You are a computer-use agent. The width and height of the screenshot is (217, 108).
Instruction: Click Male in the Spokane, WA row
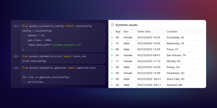[x=126, y=85]
